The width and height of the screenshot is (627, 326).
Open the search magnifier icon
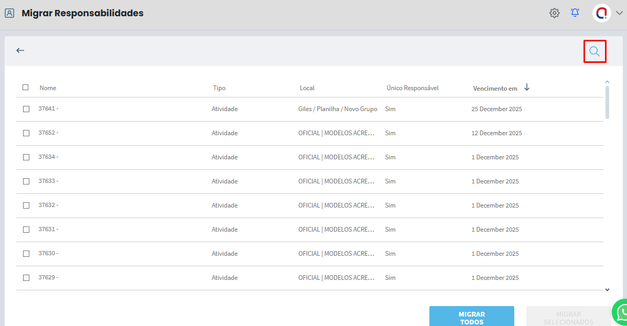pyautogui.click(x=594, y=51)
